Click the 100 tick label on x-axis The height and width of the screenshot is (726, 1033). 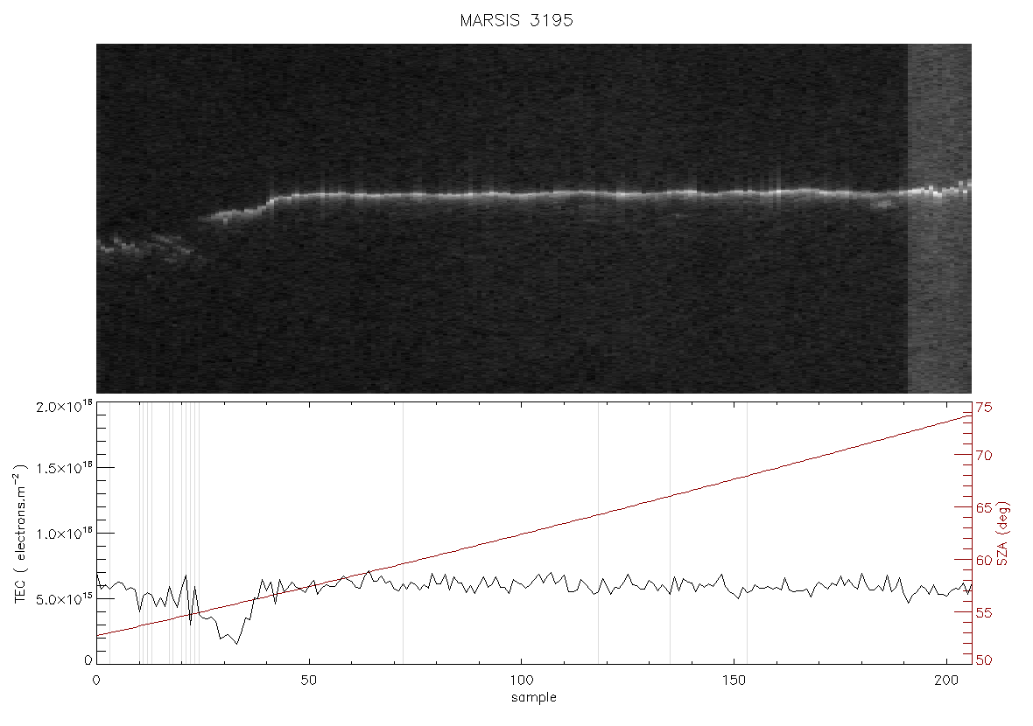click(521, 680)
